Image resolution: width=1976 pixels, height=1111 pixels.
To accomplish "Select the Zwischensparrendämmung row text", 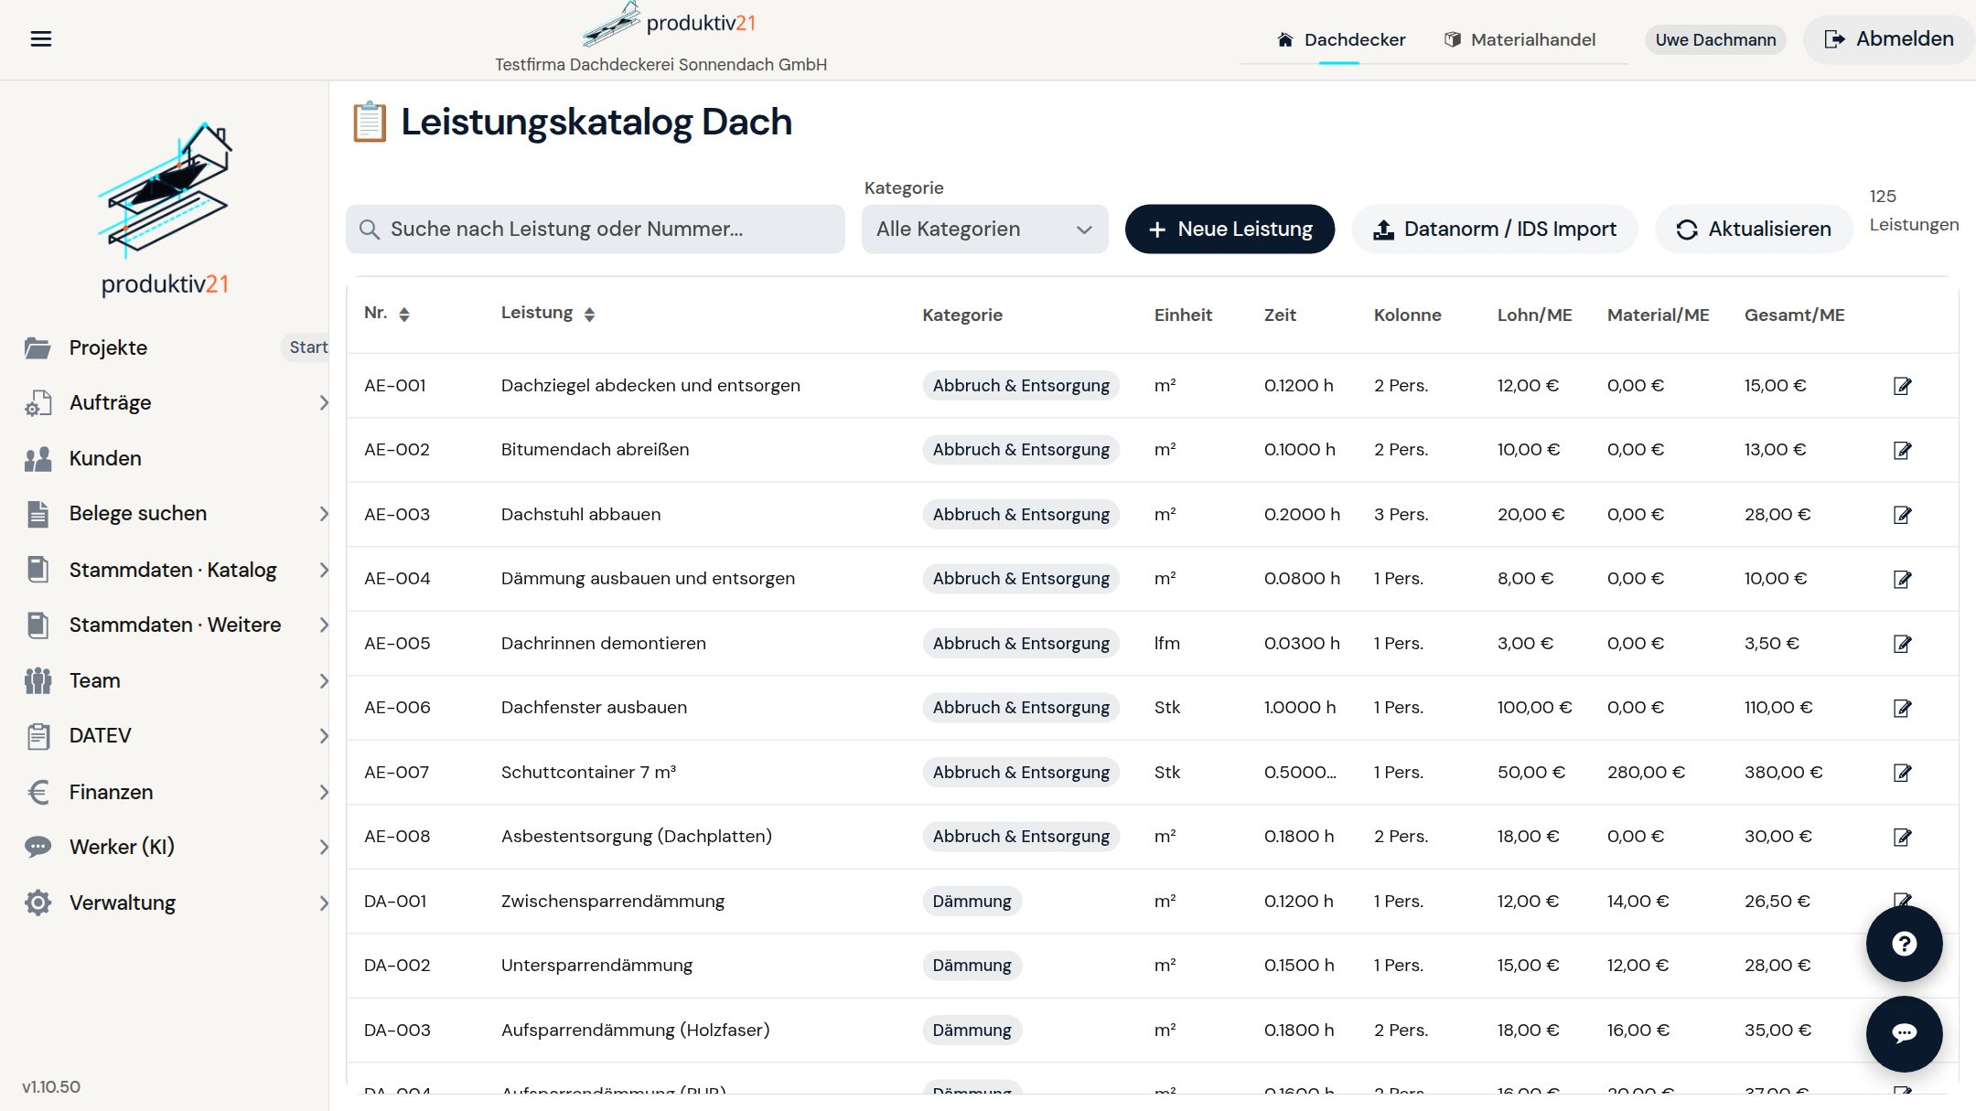I will point(613,902).
